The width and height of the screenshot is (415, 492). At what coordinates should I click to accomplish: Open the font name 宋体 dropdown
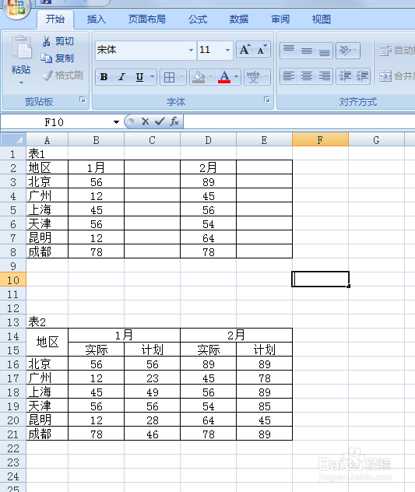(191, 50)
